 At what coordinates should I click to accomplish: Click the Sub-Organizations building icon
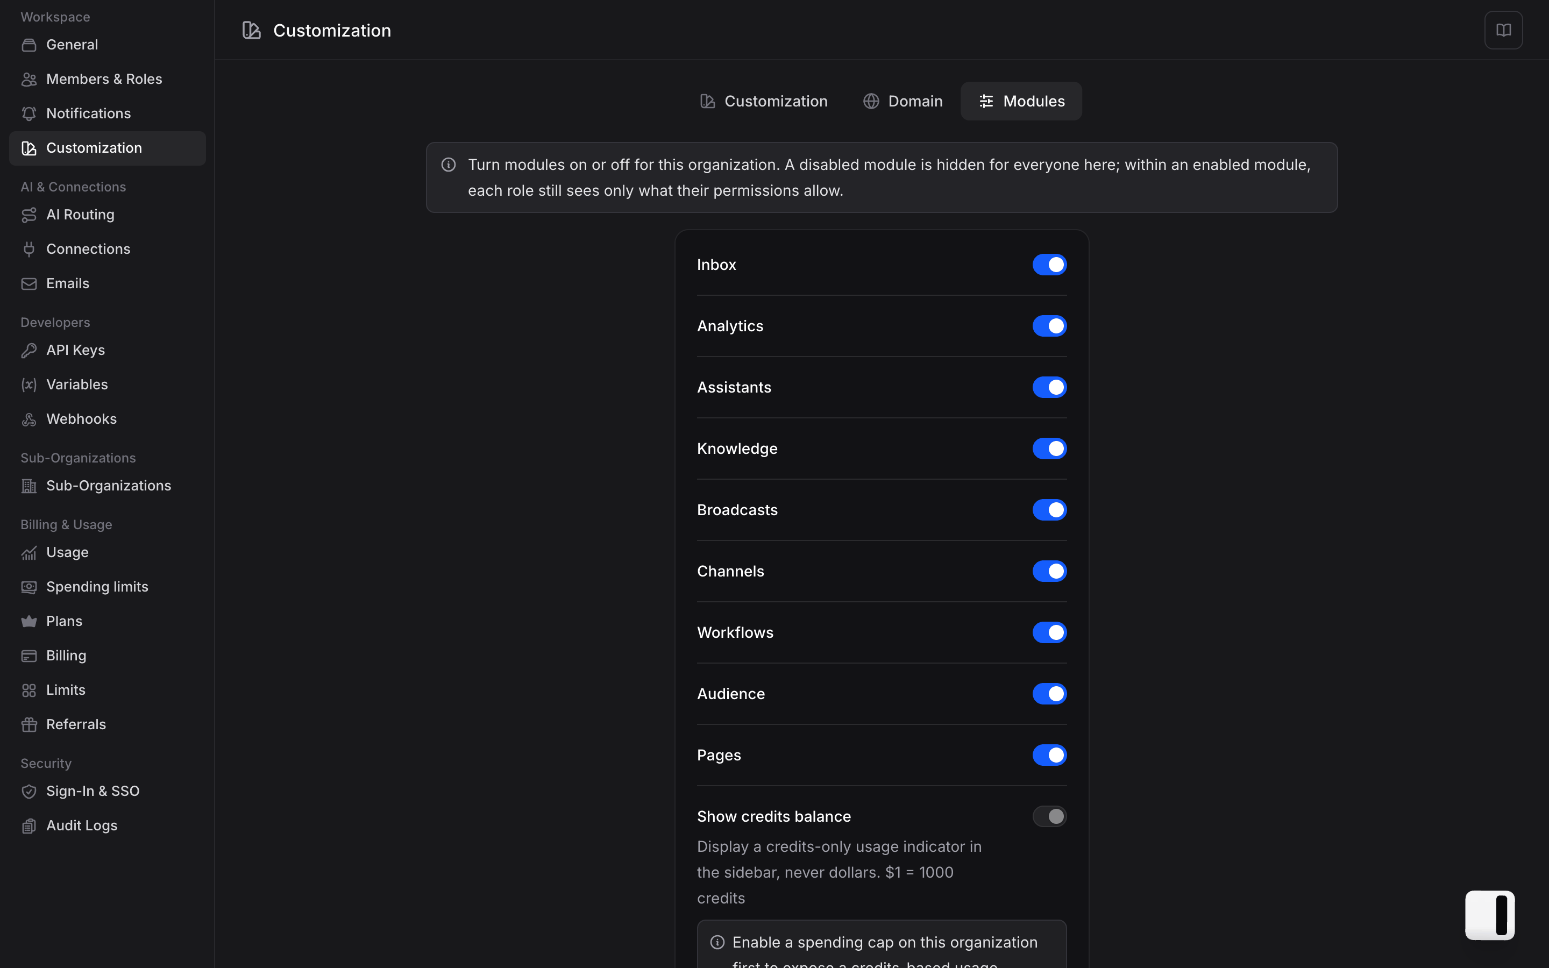29,486
